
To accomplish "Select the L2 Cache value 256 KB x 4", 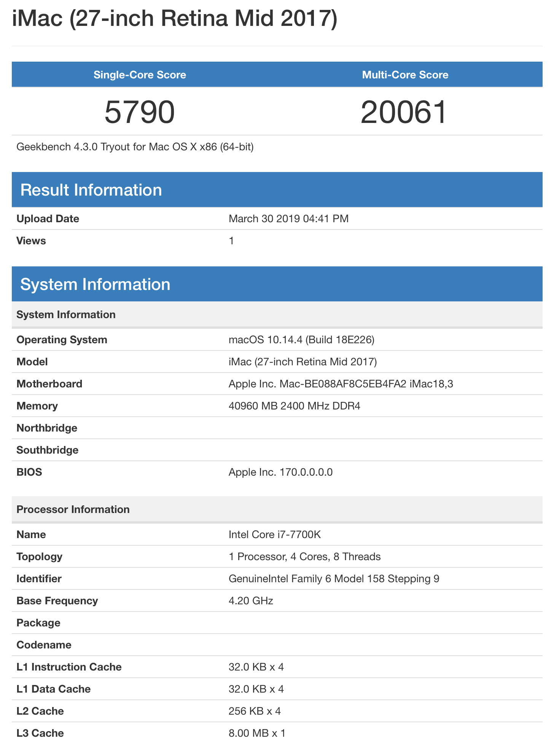I will click(x=255, y=711).
